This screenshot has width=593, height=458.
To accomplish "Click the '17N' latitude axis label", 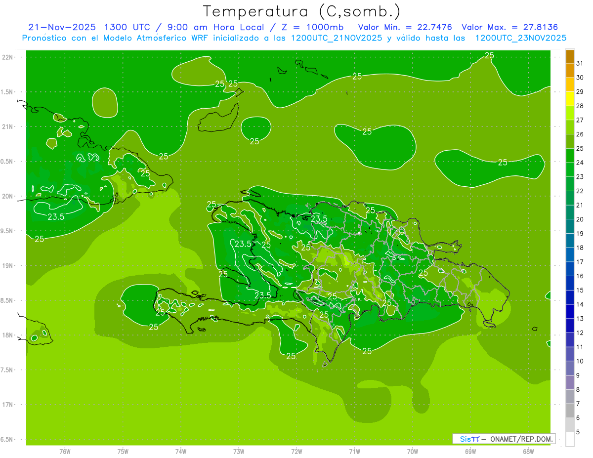I will 8,405.
